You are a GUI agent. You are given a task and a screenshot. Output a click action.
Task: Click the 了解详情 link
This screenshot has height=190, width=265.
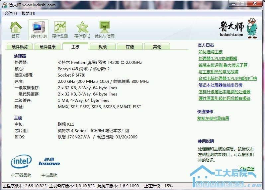point(246,168)
